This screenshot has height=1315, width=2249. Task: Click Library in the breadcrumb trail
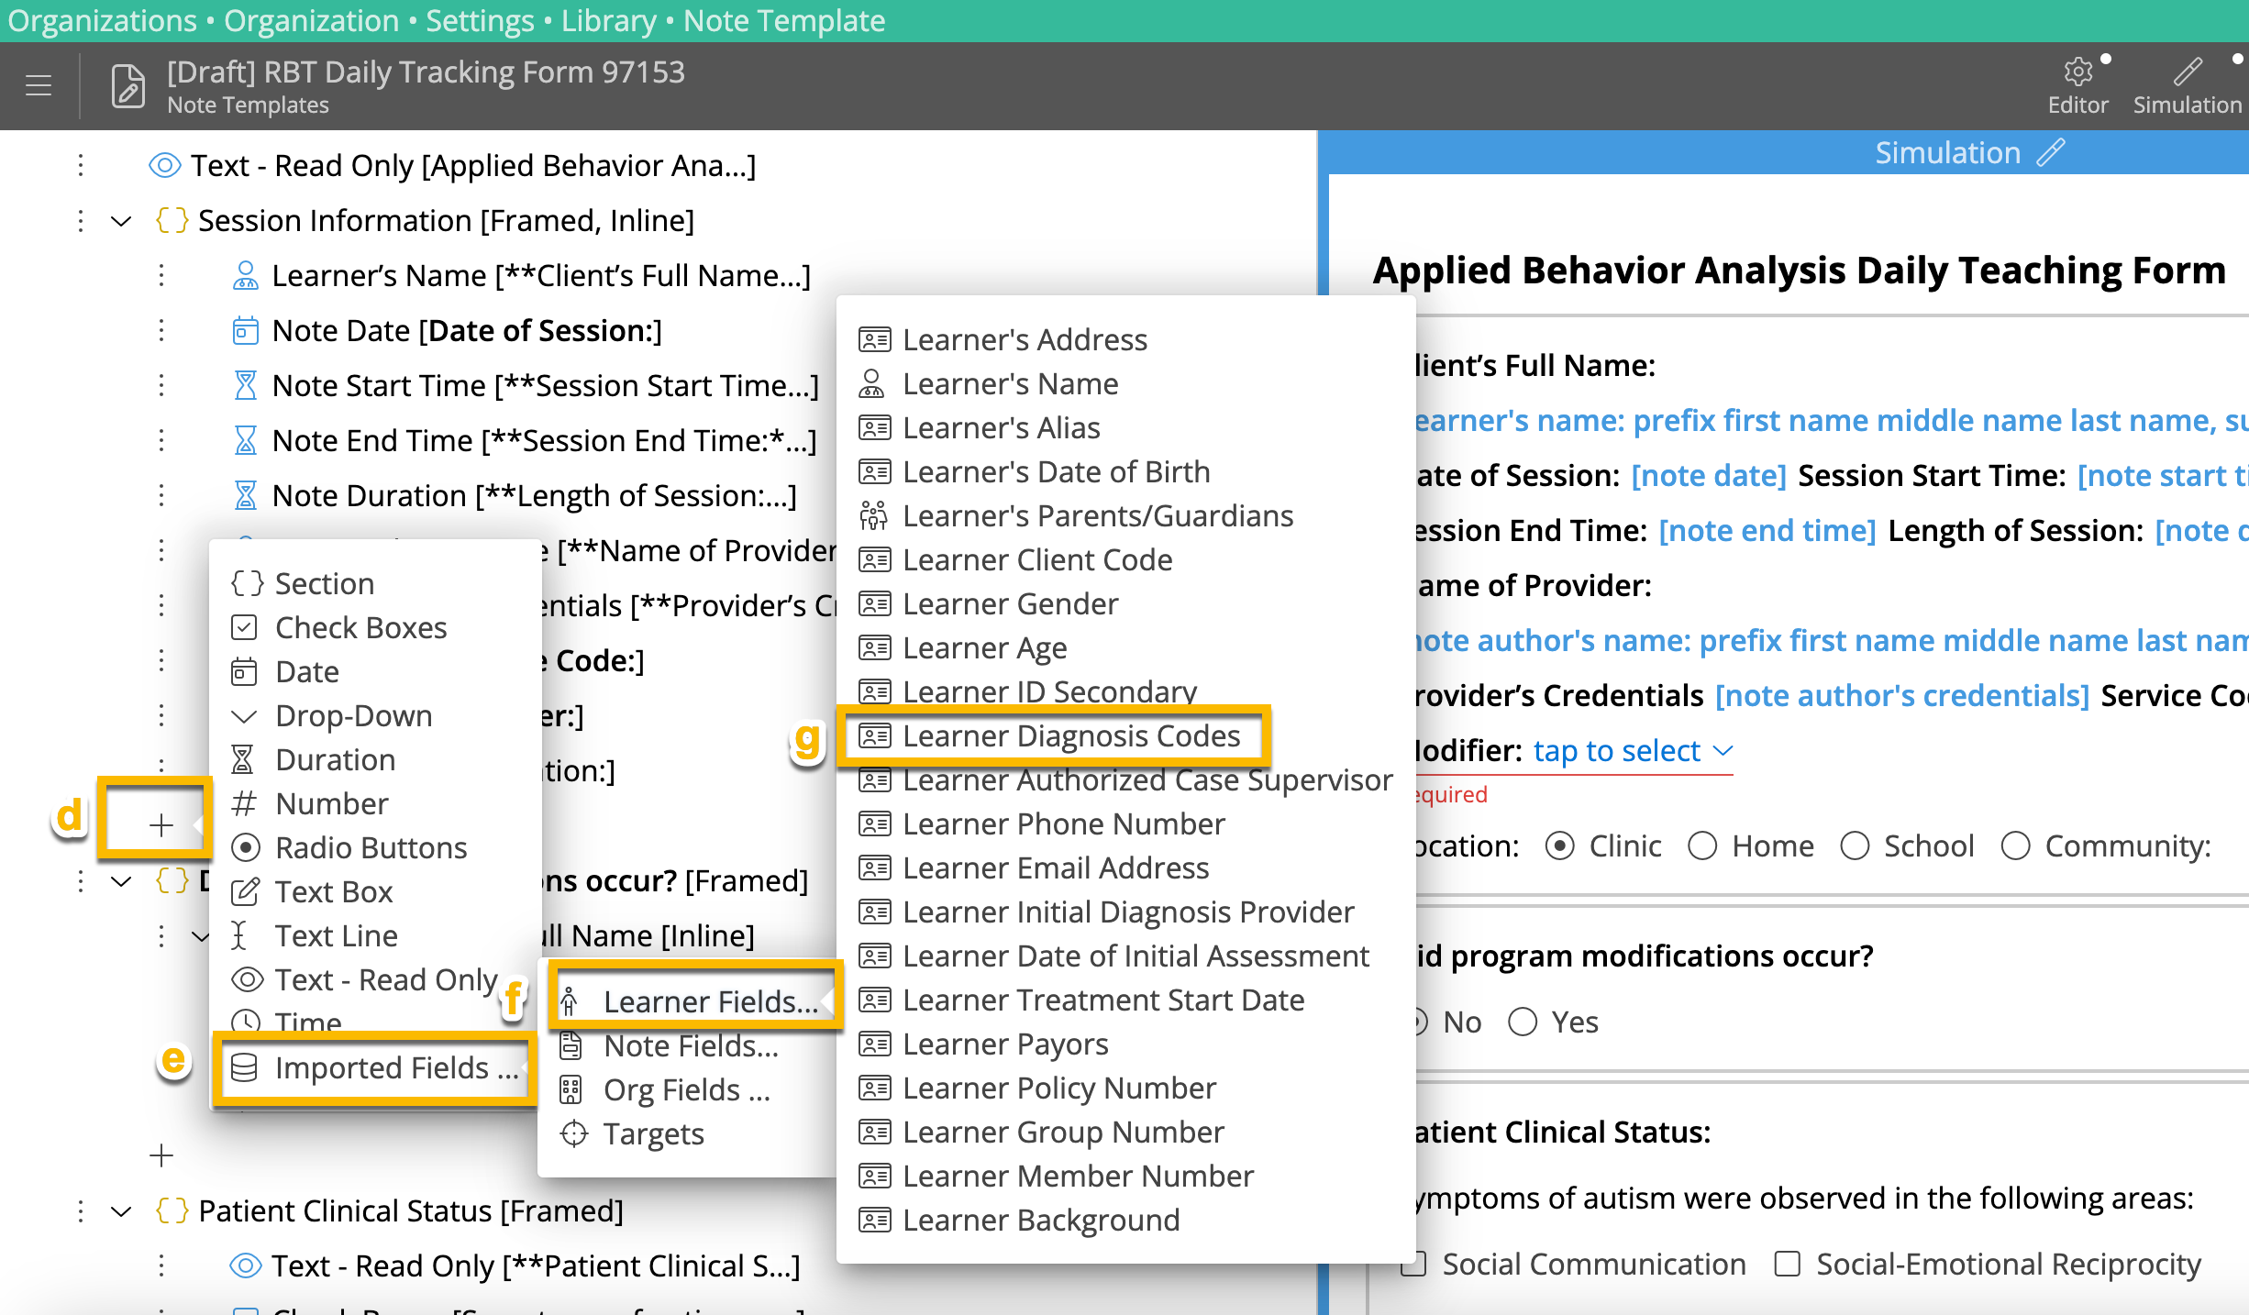[x=608, y=20]
